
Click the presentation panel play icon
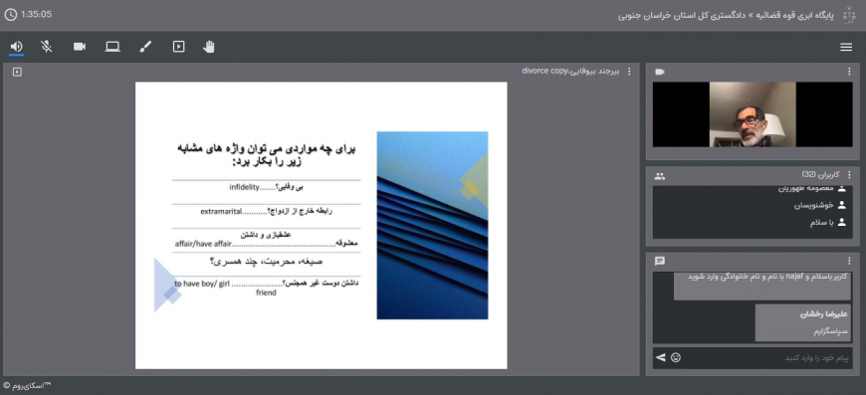click(x=17, y=72)
